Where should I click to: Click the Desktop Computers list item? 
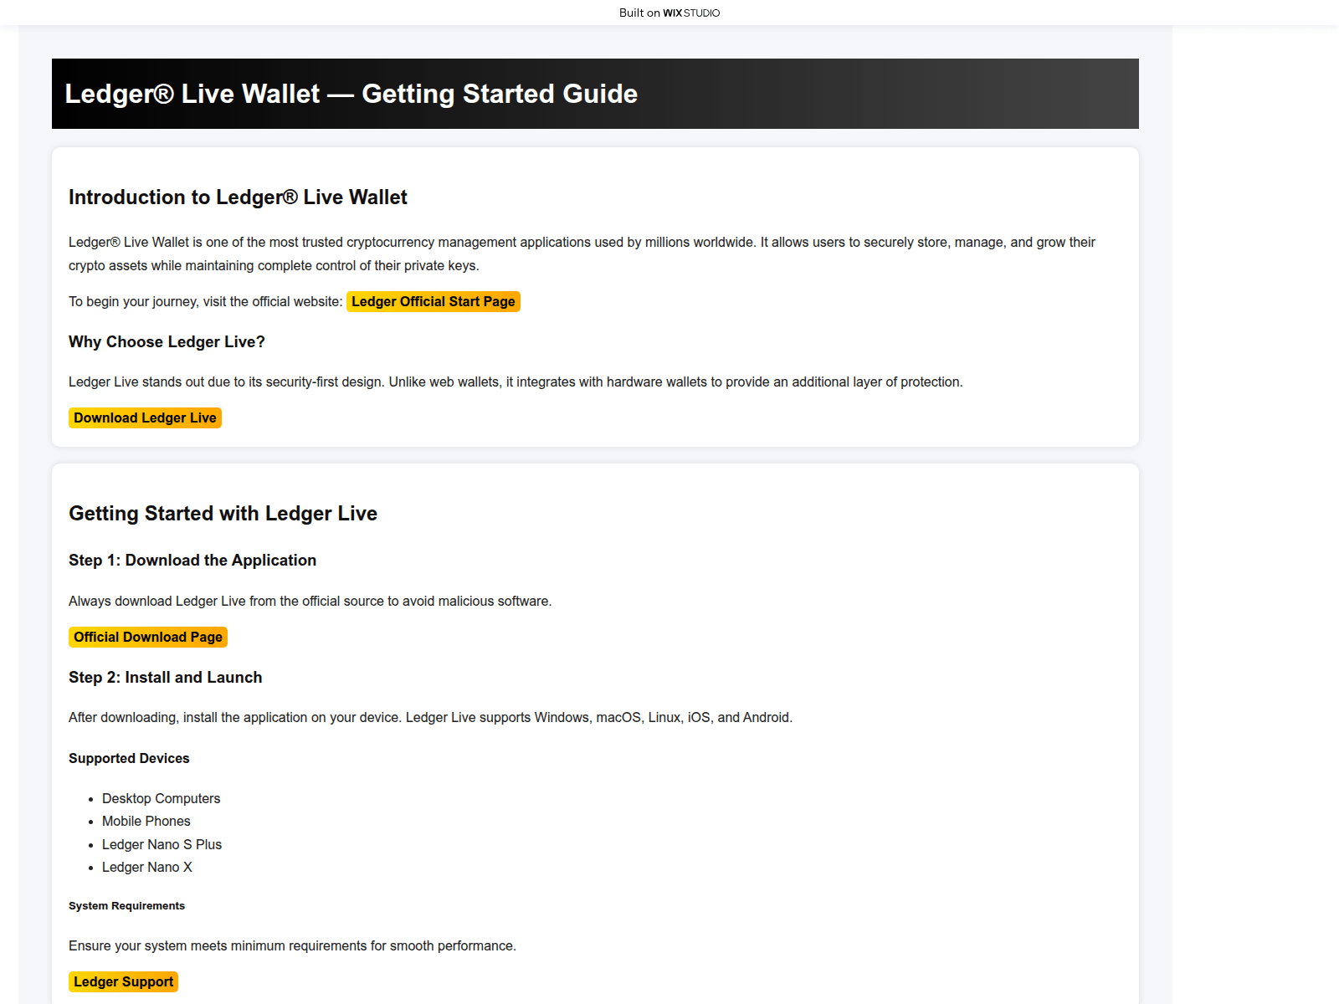click(x=161, y=798)
